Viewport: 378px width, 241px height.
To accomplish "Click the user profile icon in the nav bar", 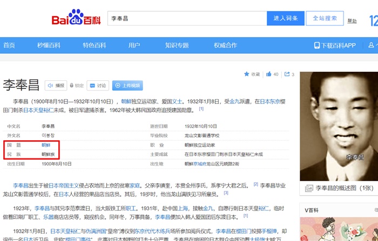I will [x=372, y=45].
